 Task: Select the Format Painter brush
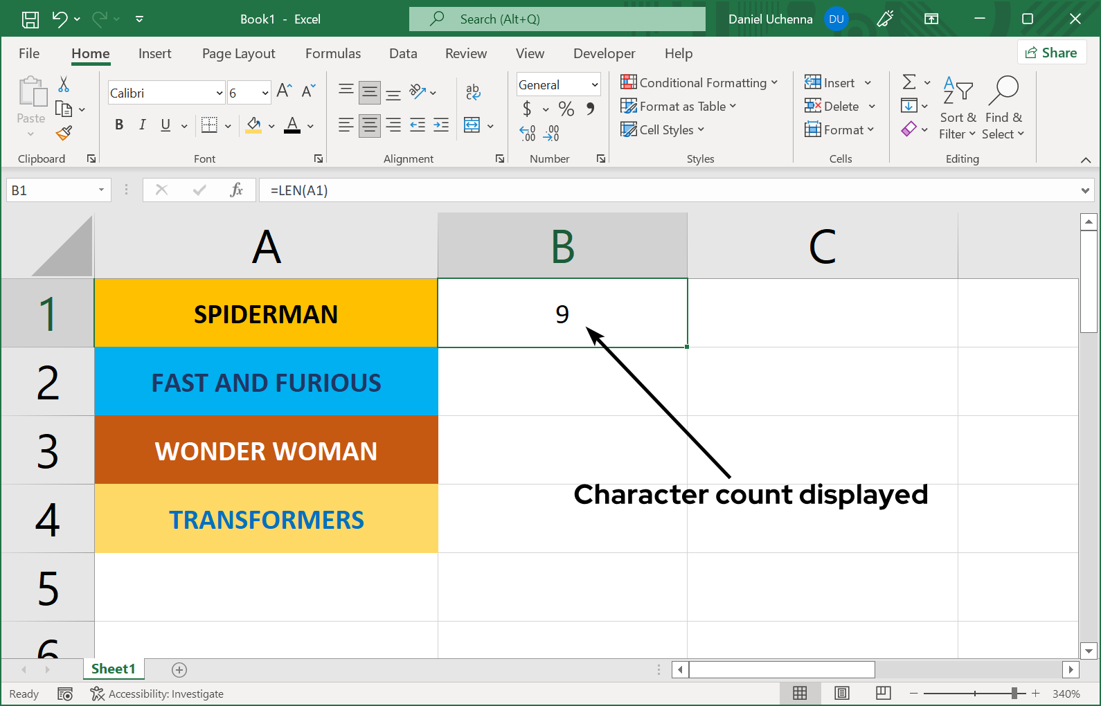64,132
